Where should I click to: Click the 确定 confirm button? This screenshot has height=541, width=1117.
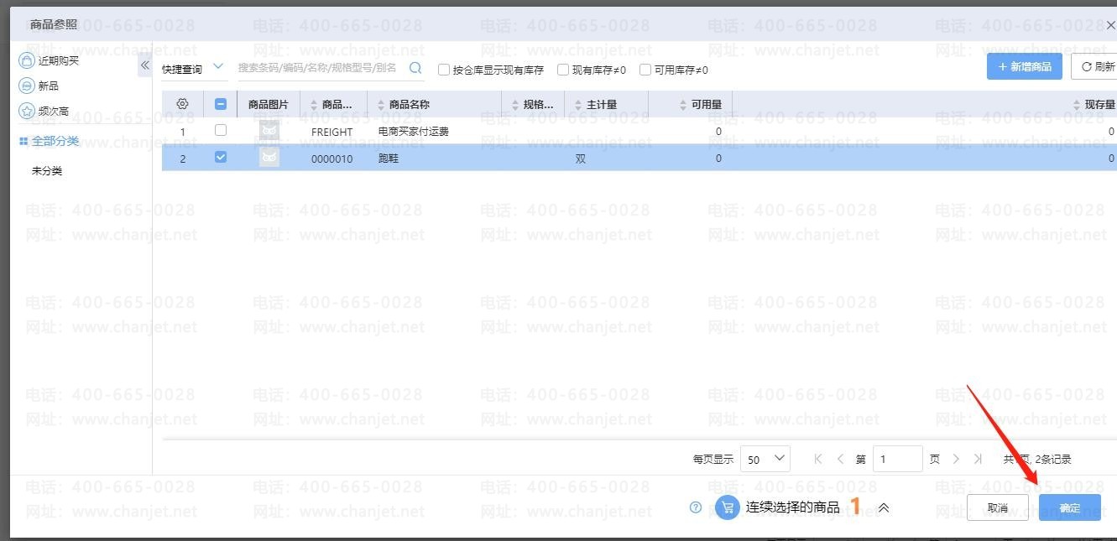(1069, 507)
